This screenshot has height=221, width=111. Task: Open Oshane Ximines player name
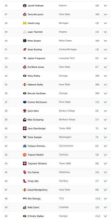click(36, 146)
